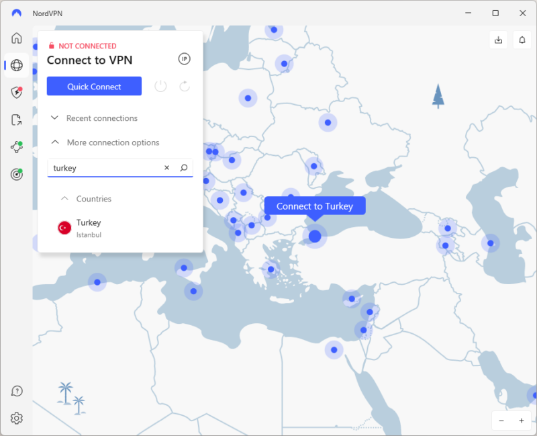
Task: Click Connect to Turkey on the map
Action: (314, 206)
